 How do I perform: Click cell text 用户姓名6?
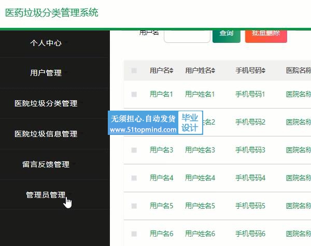[x=200, y=234]
